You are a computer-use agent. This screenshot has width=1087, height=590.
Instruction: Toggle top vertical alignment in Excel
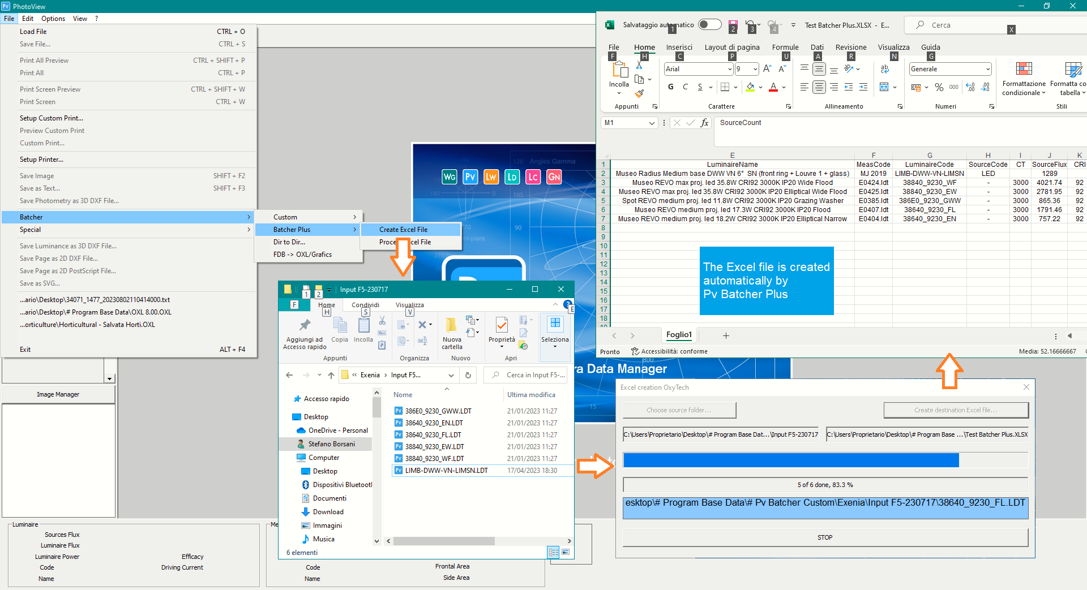(804, 68)
